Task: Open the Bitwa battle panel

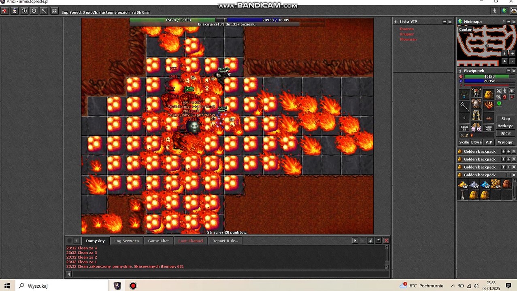Action: pos(476,142)
